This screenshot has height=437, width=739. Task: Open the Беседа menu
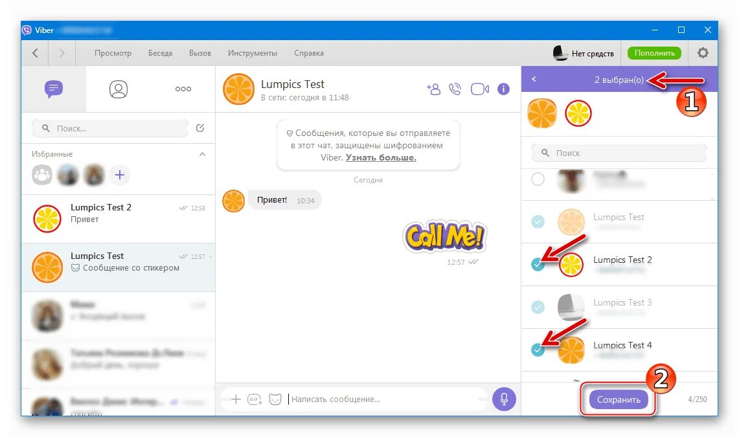[160, 53]
